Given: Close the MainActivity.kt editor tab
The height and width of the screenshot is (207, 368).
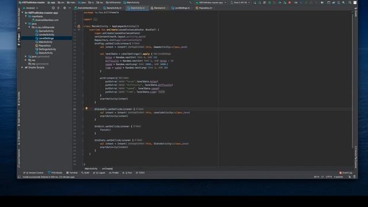Looking at the screenshot, I should [x=147, y=8].
